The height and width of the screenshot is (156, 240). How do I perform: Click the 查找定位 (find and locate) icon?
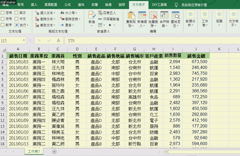pos(175,16)
